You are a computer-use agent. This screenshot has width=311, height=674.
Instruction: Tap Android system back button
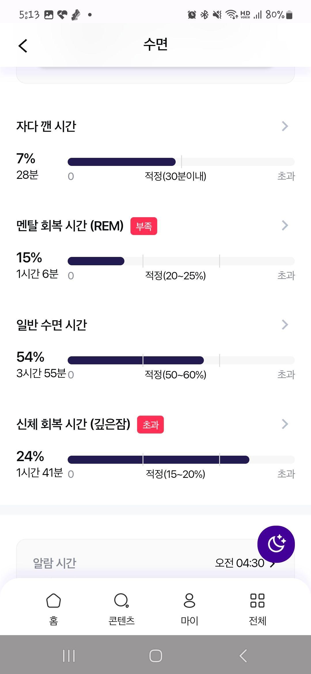pos(243,656)
